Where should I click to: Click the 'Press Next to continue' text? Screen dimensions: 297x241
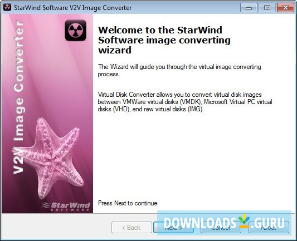click(x=128, y=203)
